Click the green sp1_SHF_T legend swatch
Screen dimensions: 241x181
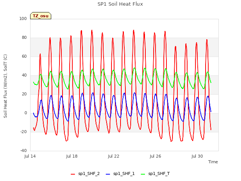click(x=143, y=174)
